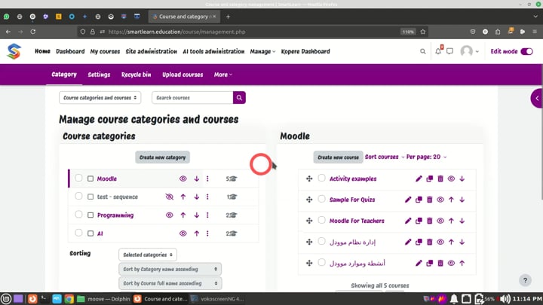
Task: Open AI tools administration
Action: point(213,51)
